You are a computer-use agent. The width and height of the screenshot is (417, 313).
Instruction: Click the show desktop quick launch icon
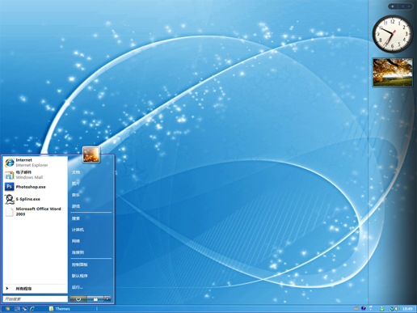pyautogui.click(x=17, y=309)
